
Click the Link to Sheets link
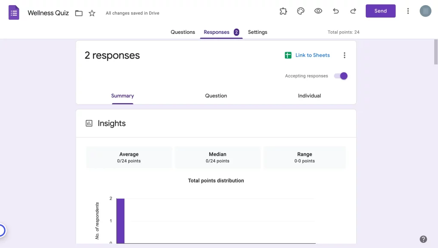[313, 55]
